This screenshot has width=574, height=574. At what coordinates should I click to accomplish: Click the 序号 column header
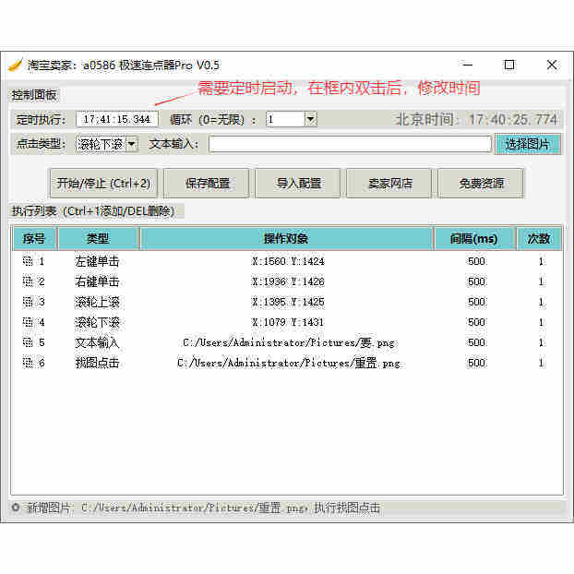[34, 239]
